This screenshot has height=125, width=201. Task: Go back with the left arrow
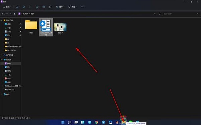3,14
